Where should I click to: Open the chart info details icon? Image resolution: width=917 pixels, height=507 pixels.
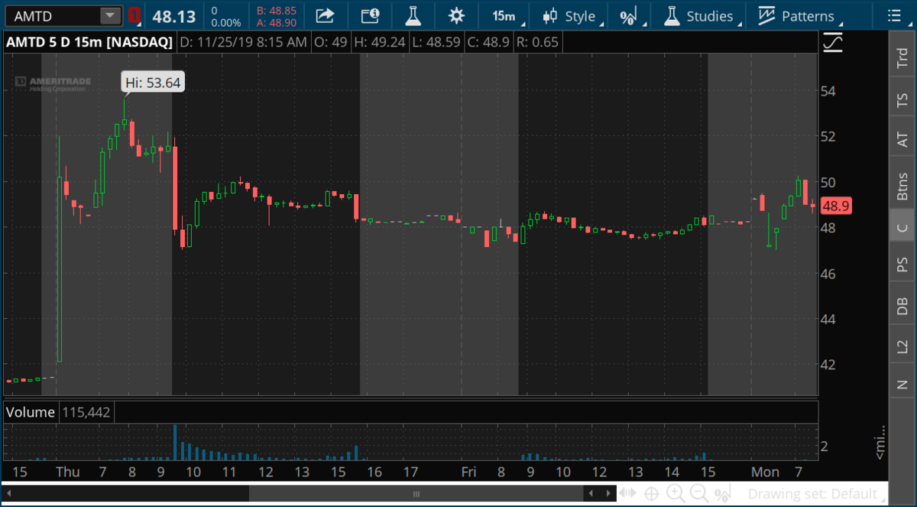coord(370,15)
